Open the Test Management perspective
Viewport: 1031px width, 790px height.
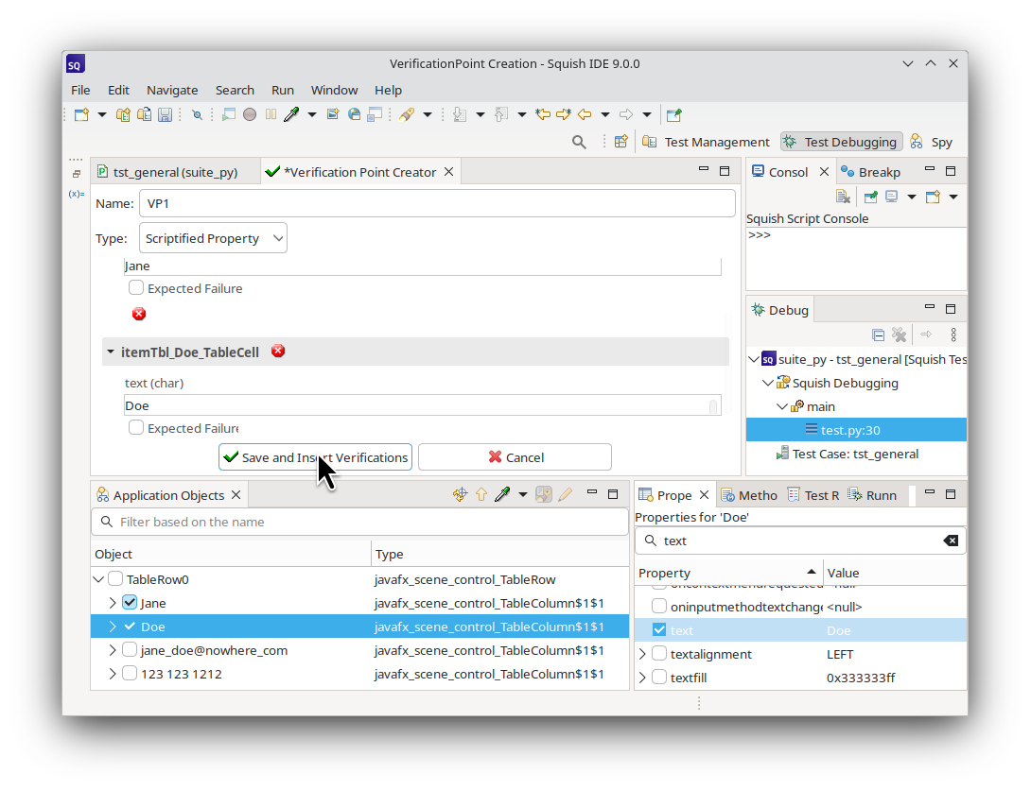coord(706,142)
